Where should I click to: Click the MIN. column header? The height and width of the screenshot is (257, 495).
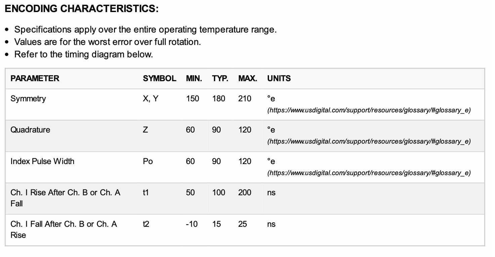[x=194, y=79]
